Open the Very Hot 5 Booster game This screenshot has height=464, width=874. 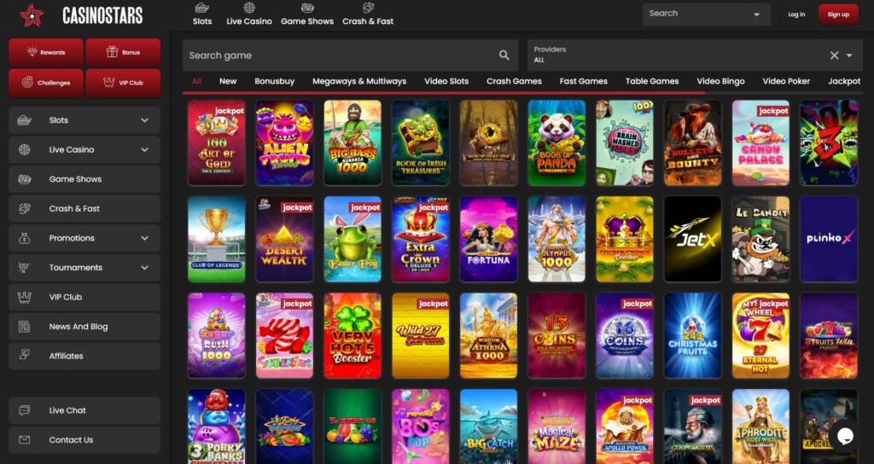[353, 336]
